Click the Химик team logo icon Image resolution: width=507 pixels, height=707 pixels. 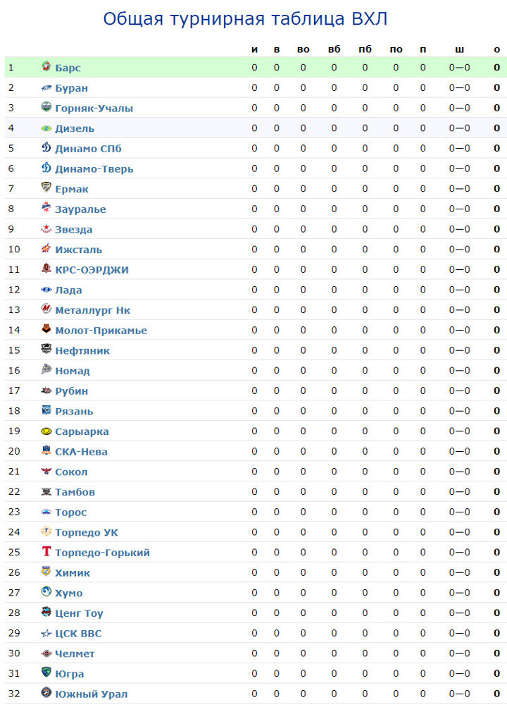tap(46, 572)
